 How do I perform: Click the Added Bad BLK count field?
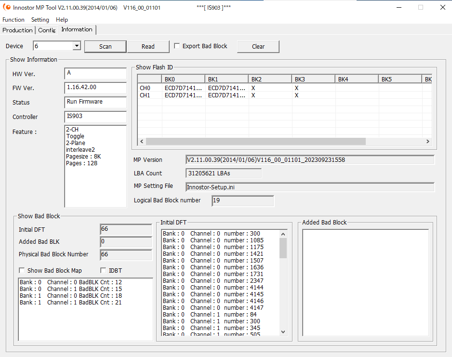[x=126, y=242]
